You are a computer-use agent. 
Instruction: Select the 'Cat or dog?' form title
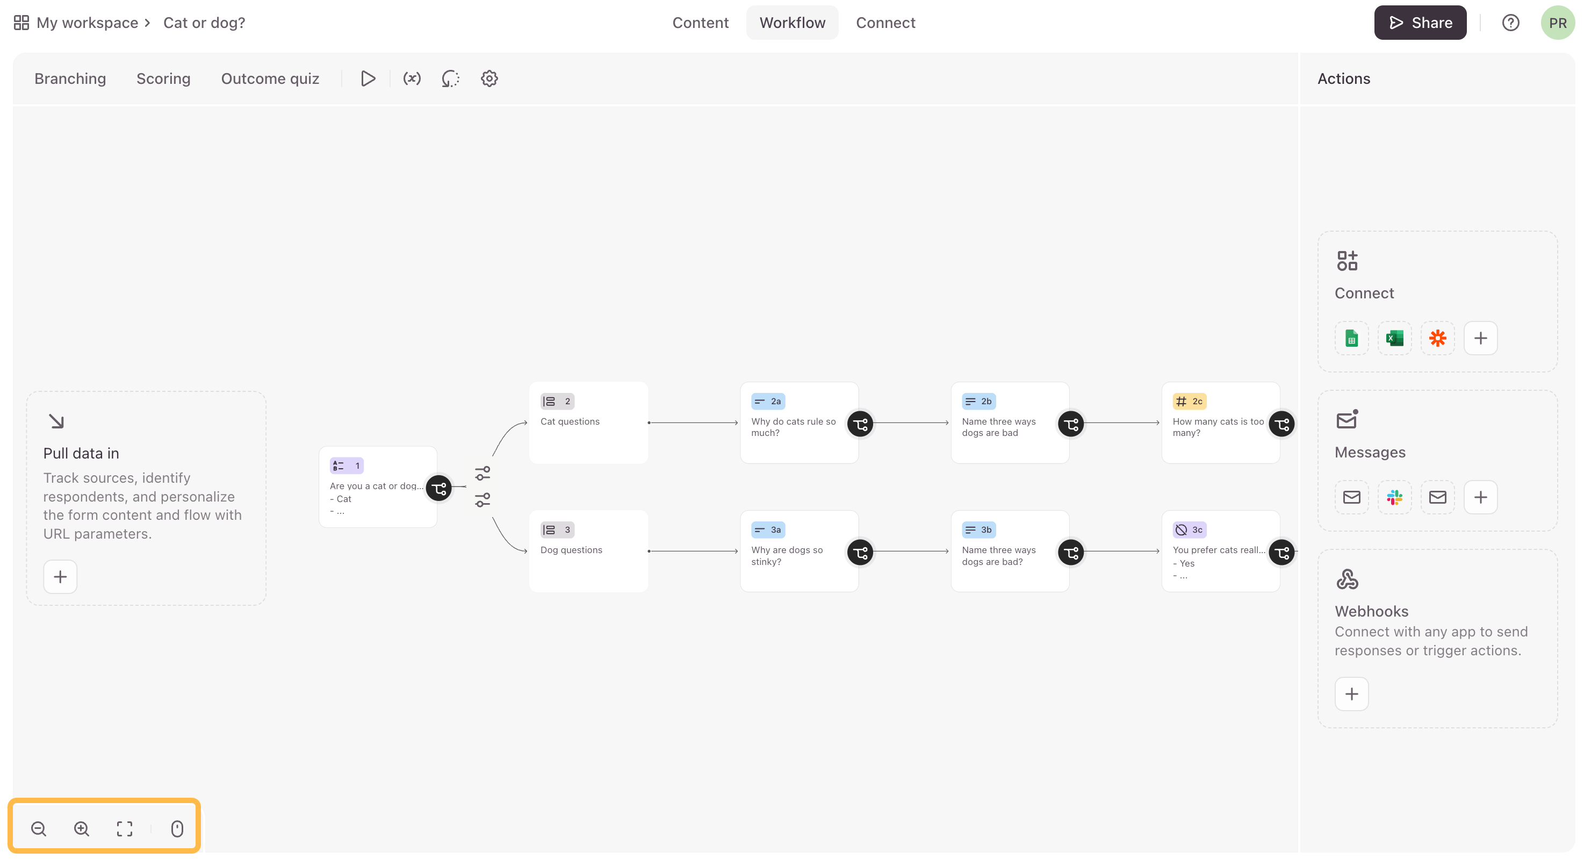point(204,23)
